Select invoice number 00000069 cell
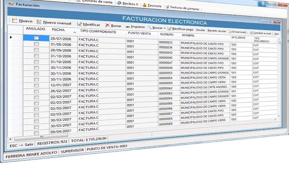 click(x=169, y=124)
